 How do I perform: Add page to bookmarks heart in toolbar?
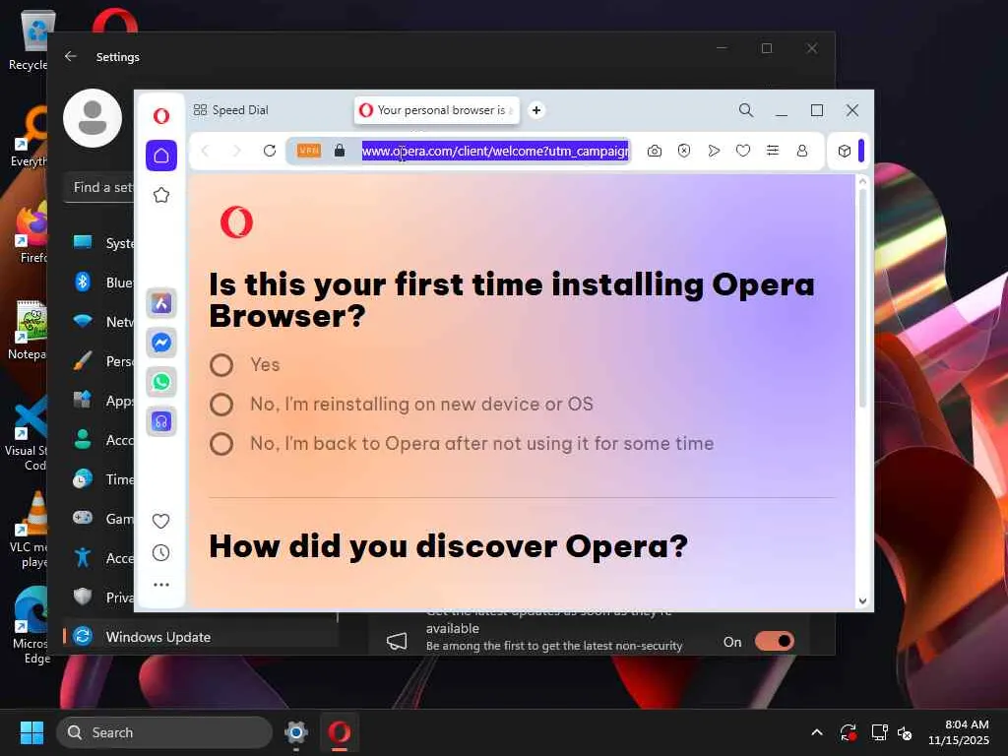[x=743, y=151]
